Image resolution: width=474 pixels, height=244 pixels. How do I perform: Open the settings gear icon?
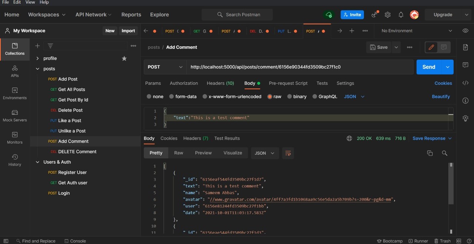tap(388, 15)
